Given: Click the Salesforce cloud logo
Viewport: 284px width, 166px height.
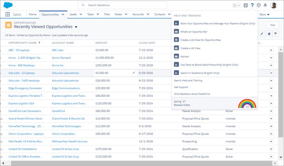Looking at the screenshot, I should coord(8,5).
